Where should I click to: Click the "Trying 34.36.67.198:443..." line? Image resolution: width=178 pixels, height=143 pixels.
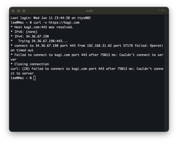click(x=41, y=41)
